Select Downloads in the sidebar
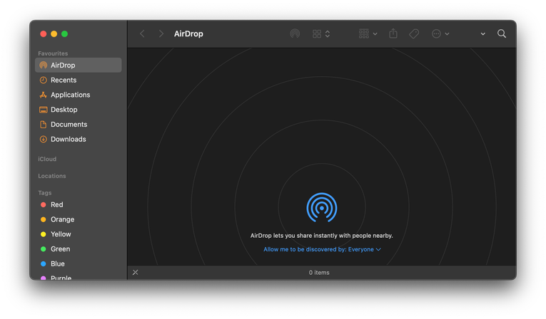Viewport: 546px width, 319px height. (x=68, y=140)
